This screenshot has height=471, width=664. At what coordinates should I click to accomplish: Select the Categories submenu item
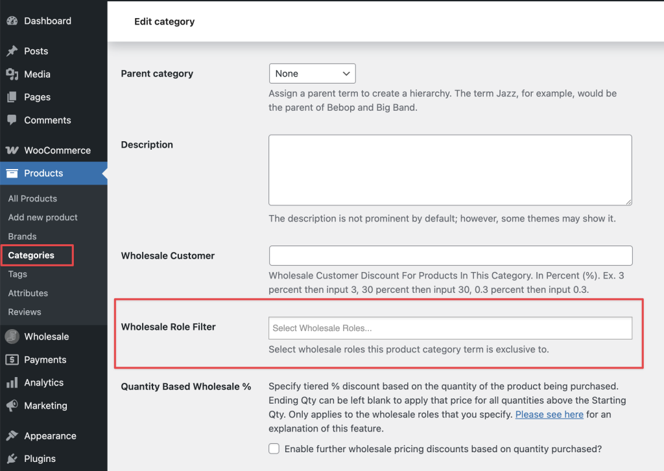pyautogui.click(x=31, y=255)
